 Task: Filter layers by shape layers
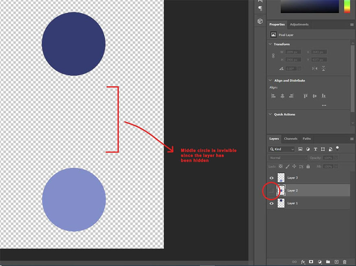pyautogui.click(x=323, y=149)
